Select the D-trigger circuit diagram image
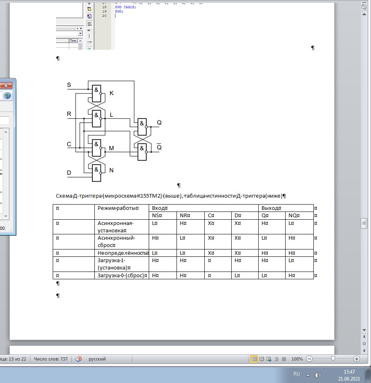 click(114, 131)
